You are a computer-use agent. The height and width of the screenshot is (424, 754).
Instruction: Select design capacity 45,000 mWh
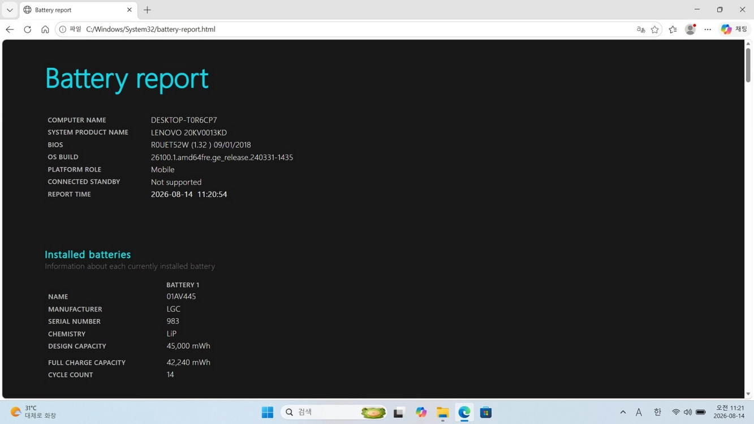(x=188, y=346)
